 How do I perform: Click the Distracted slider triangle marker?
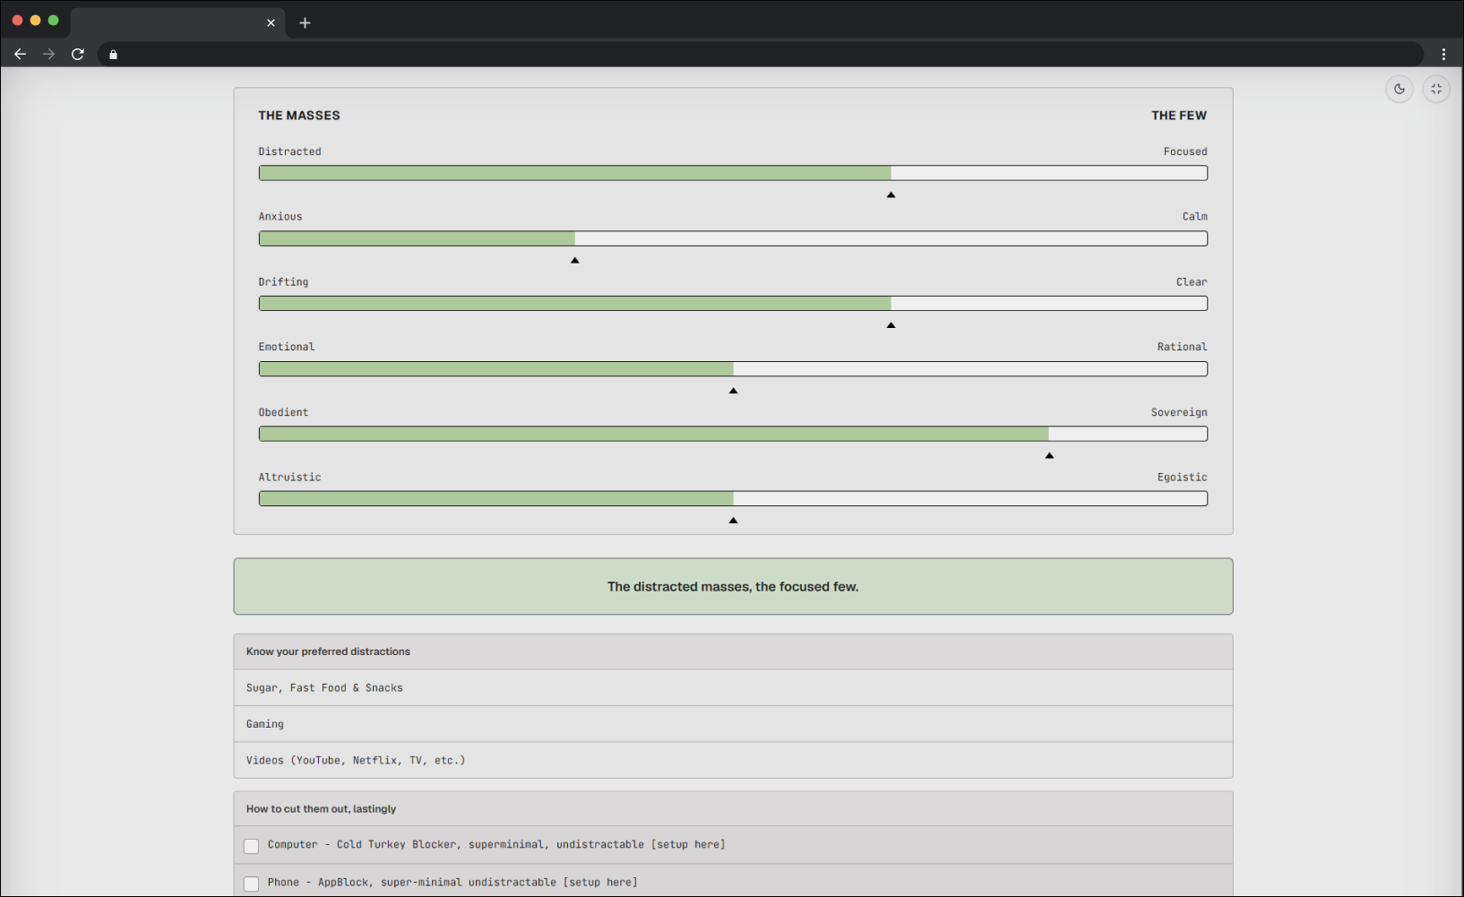tap(891, 194)
